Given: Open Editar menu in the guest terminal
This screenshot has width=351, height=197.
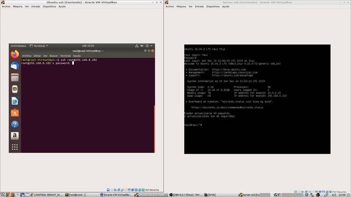Looking at the screenshot, I should click(x=37, y=56).
